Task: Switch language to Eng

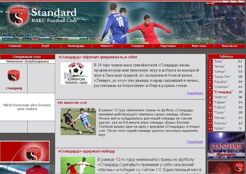Action: tap(233, 1)
